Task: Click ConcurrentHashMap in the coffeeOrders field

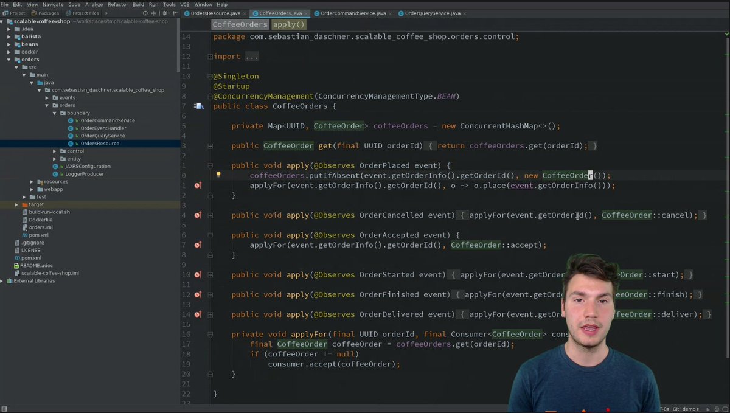Action: click(x=499, y=126)
